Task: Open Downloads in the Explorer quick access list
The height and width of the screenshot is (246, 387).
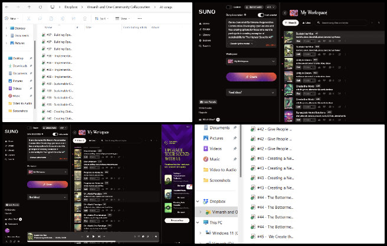Action: [x=19, y=66]
